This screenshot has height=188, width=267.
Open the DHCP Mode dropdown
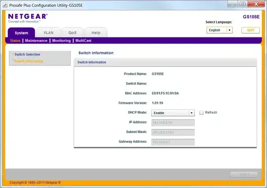tap(173, 113)
